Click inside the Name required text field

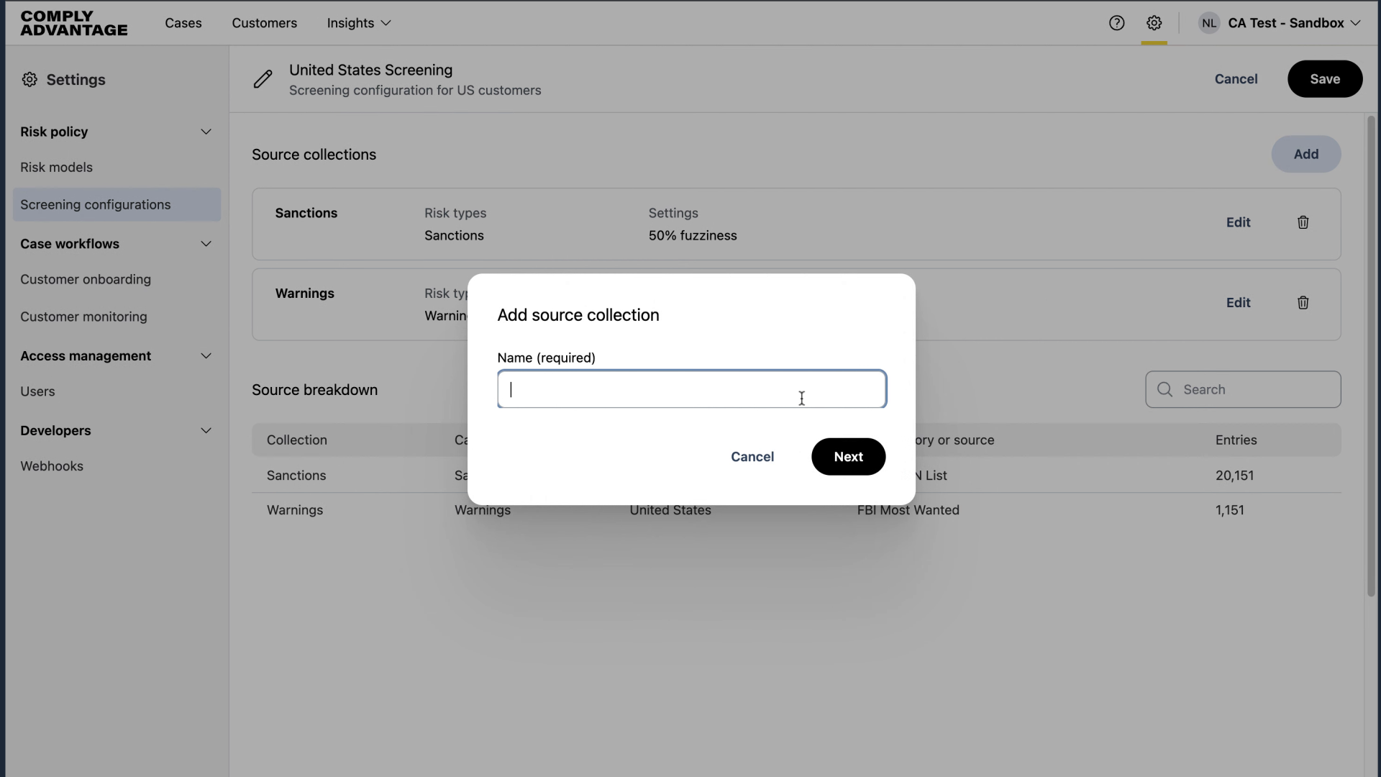(691, 389)
